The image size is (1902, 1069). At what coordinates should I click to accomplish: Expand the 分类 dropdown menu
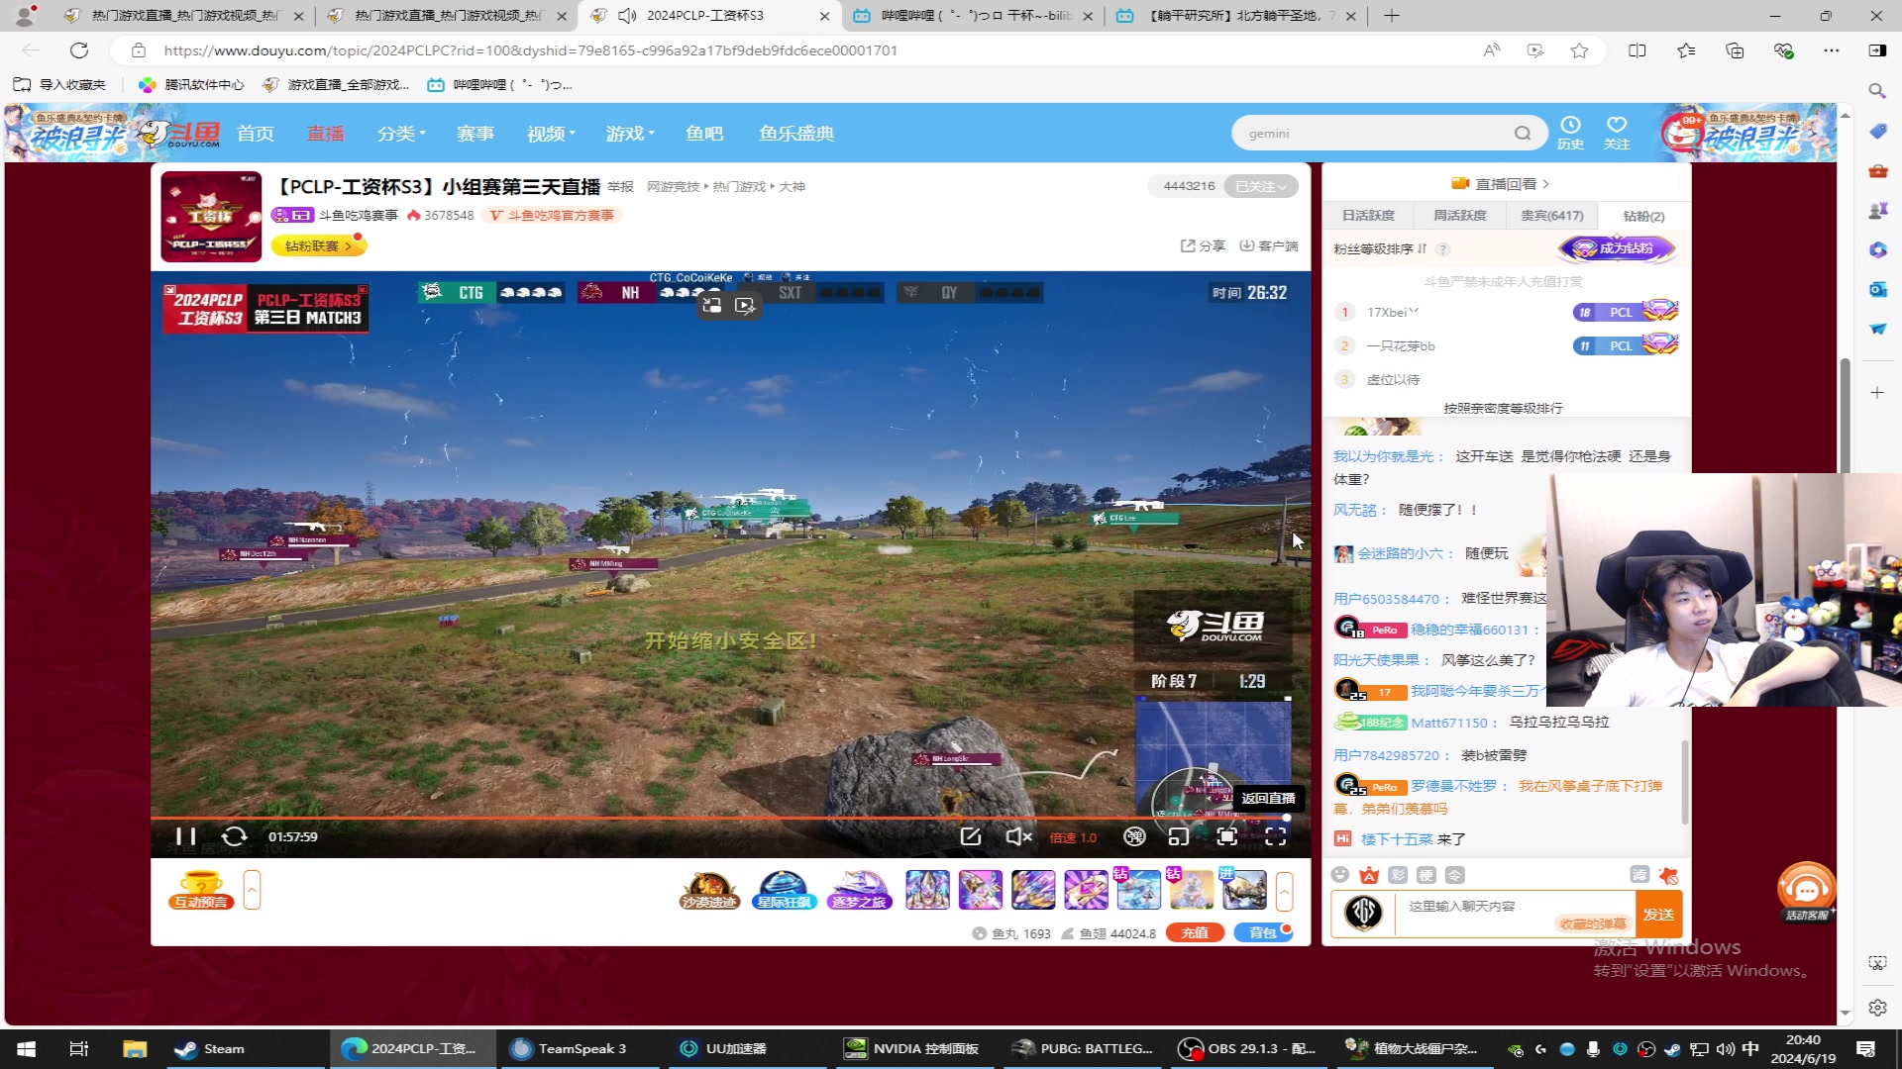[401, 133]
